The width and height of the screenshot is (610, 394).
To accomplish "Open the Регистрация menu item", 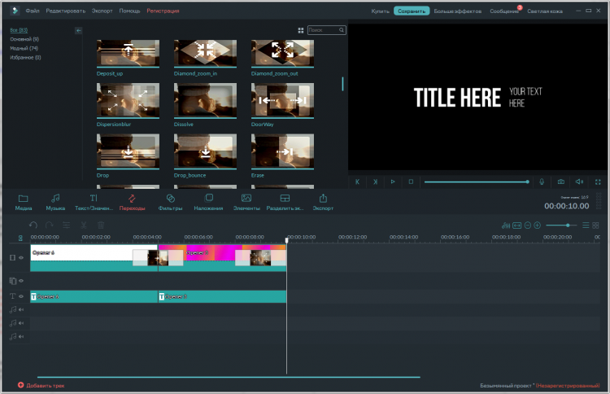I will [163, 11].
